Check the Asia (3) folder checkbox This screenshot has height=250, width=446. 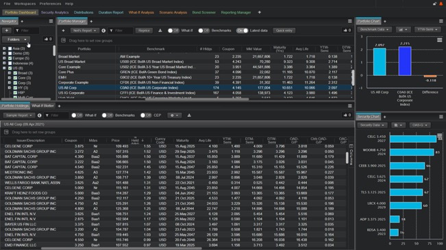pyautogui.click(x=10, y=48)
